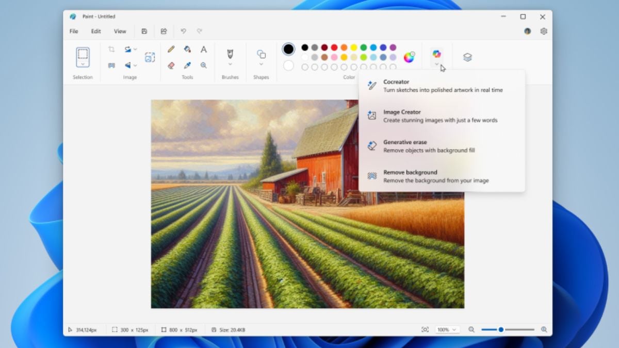Open Paint settings gear
This screenshot has width=619, height=348.
coord(544,31)
